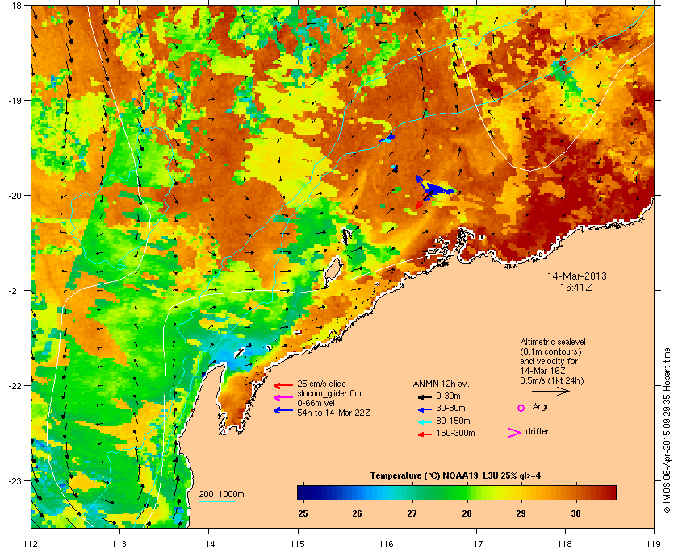
Task: Click the blue 0-66m vel legend arrow
Action: [283, 410]
